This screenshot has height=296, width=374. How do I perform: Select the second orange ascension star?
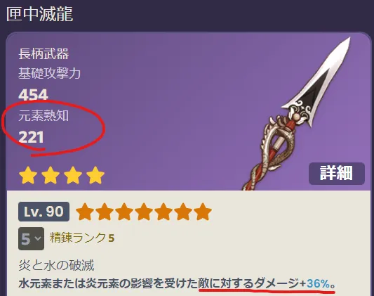point(105,212)
